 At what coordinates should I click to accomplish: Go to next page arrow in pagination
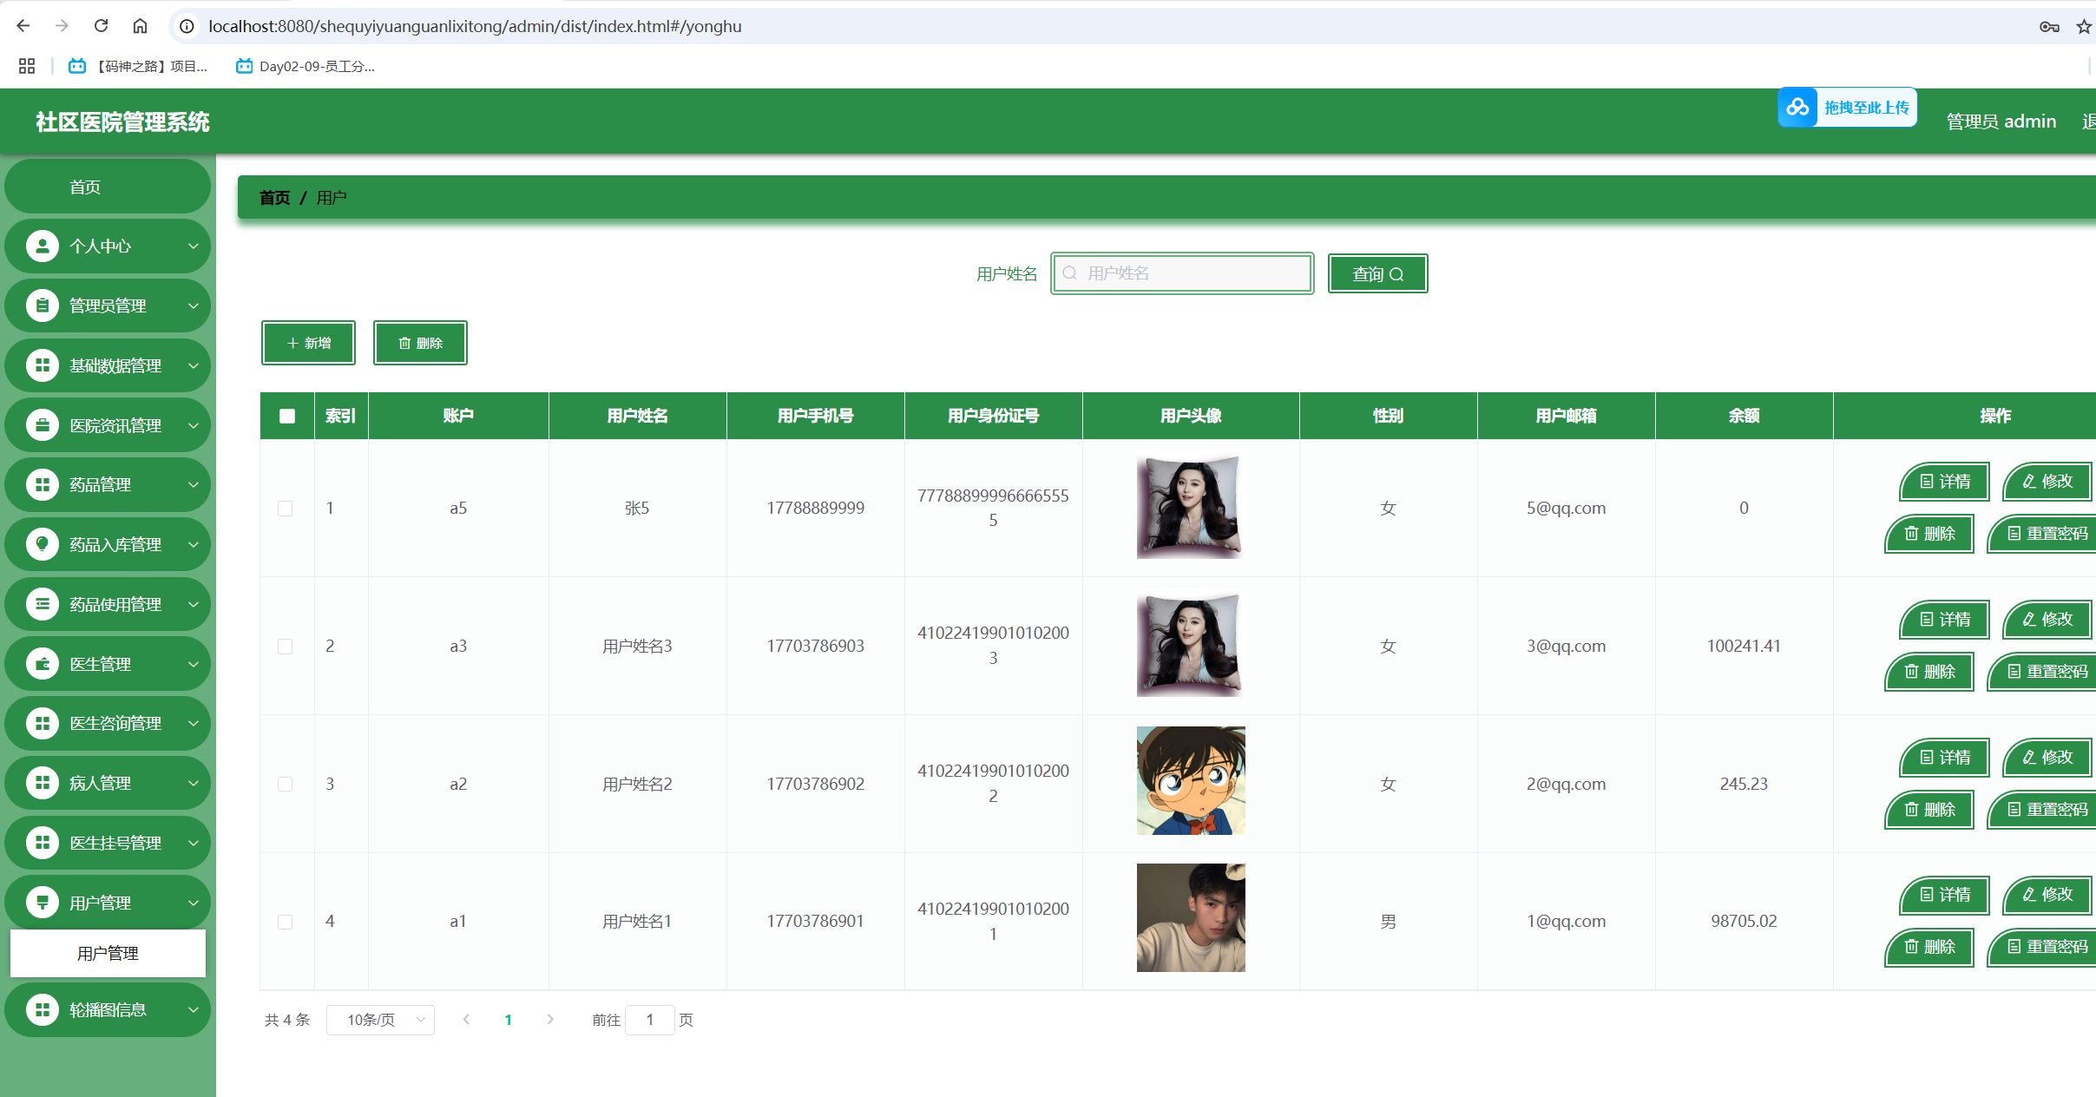click(x=550, y=1020)
